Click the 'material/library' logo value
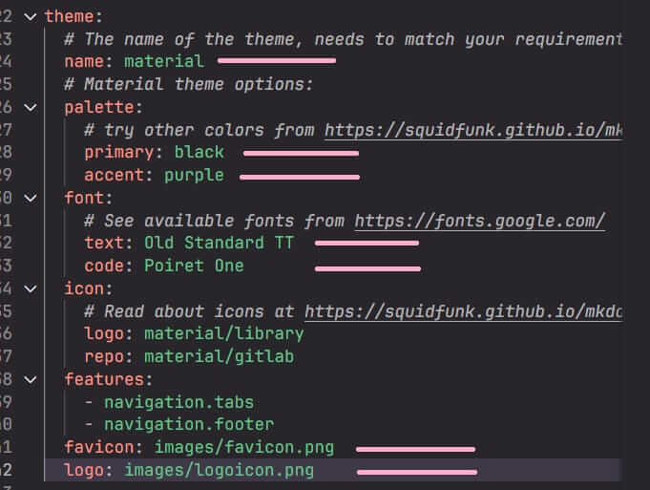The width and height of the screenshot is (650, 490). click(223, 333)
